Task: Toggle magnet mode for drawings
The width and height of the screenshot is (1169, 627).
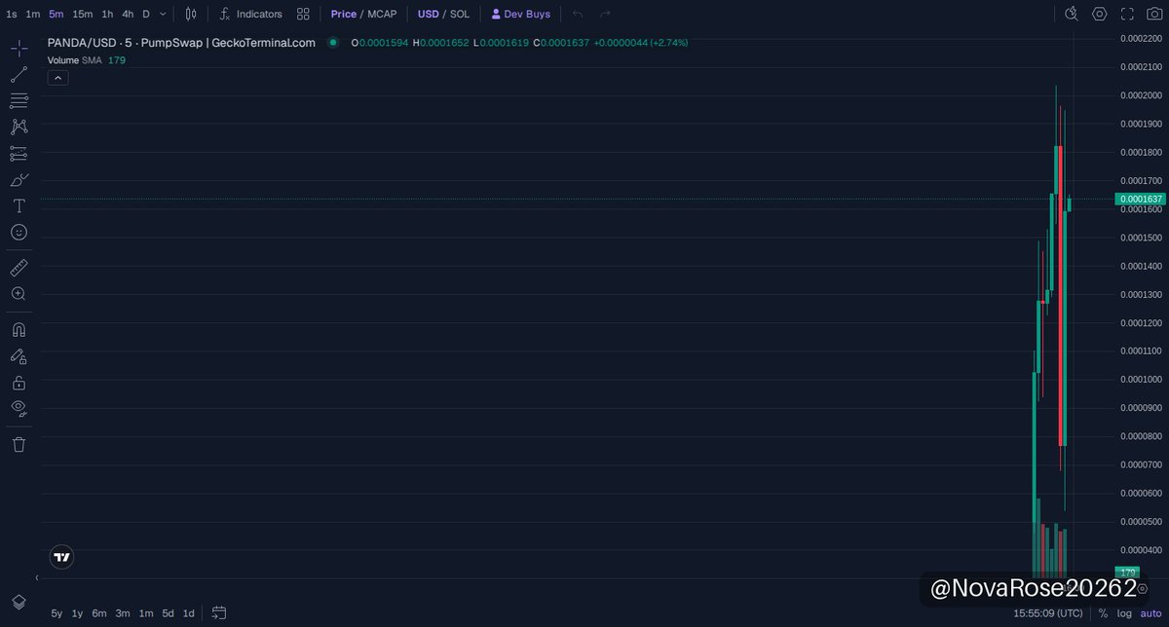Action: (x=19, y=329)
